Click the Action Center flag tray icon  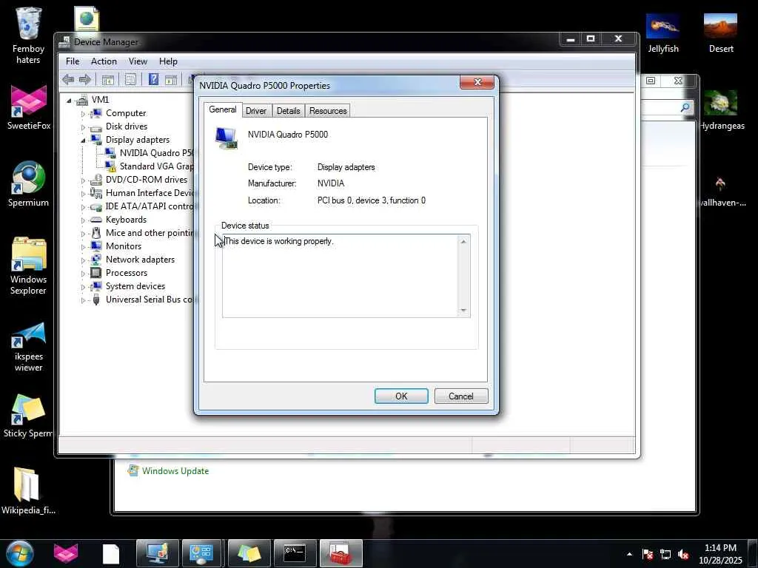648,555
